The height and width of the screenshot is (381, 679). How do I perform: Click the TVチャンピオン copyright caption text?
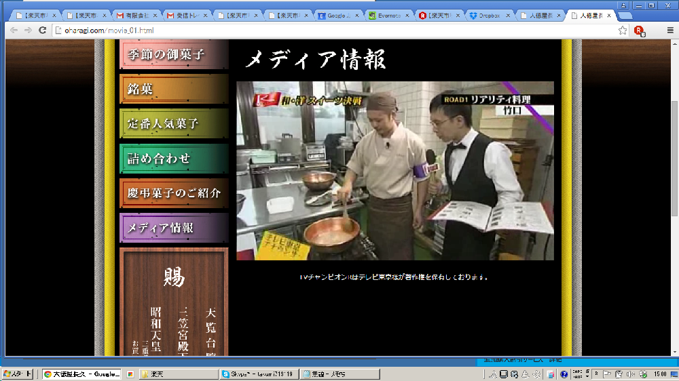point(394,277)
